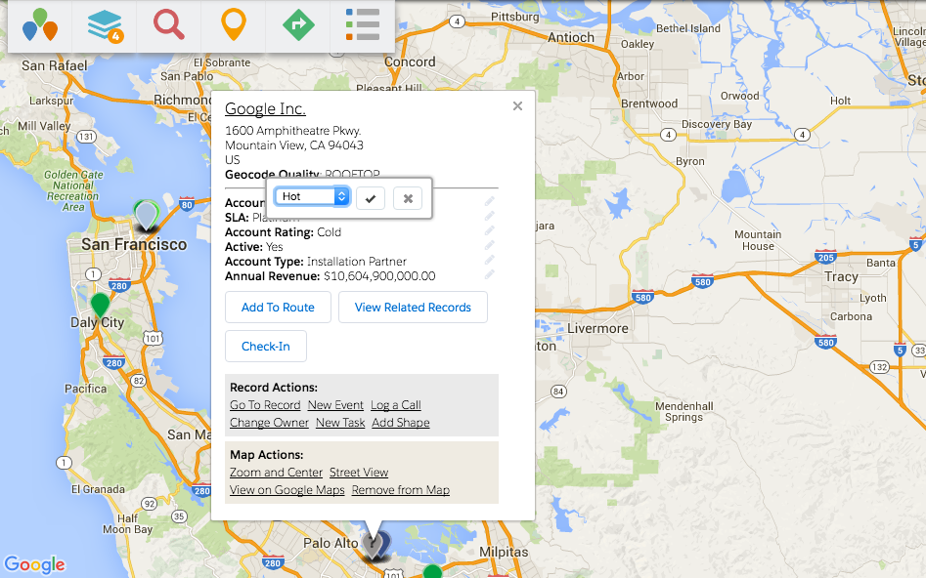The image size is (926, 578).
Task: Click the Google logo on the map
Action: pyautogui.click(x=35, y=564)
